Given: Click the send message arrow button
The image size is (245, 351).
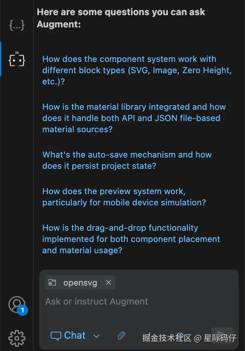Looking at the screenshot, I should 222,335.
